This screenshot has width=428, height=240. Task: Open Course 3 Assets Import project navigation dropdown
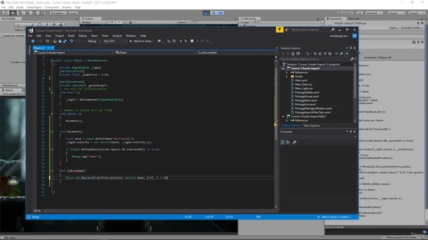[x=73, y=53]
